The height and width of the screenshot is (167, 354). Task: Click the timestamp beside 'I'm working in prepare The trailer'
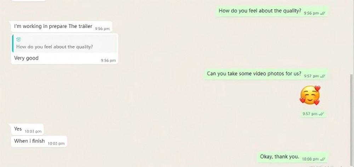tap(102, 29)
